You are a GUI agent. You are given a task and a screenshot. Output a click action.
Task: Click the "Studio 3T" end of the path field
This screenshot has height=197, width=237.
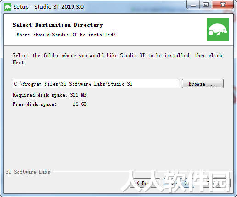120,84
